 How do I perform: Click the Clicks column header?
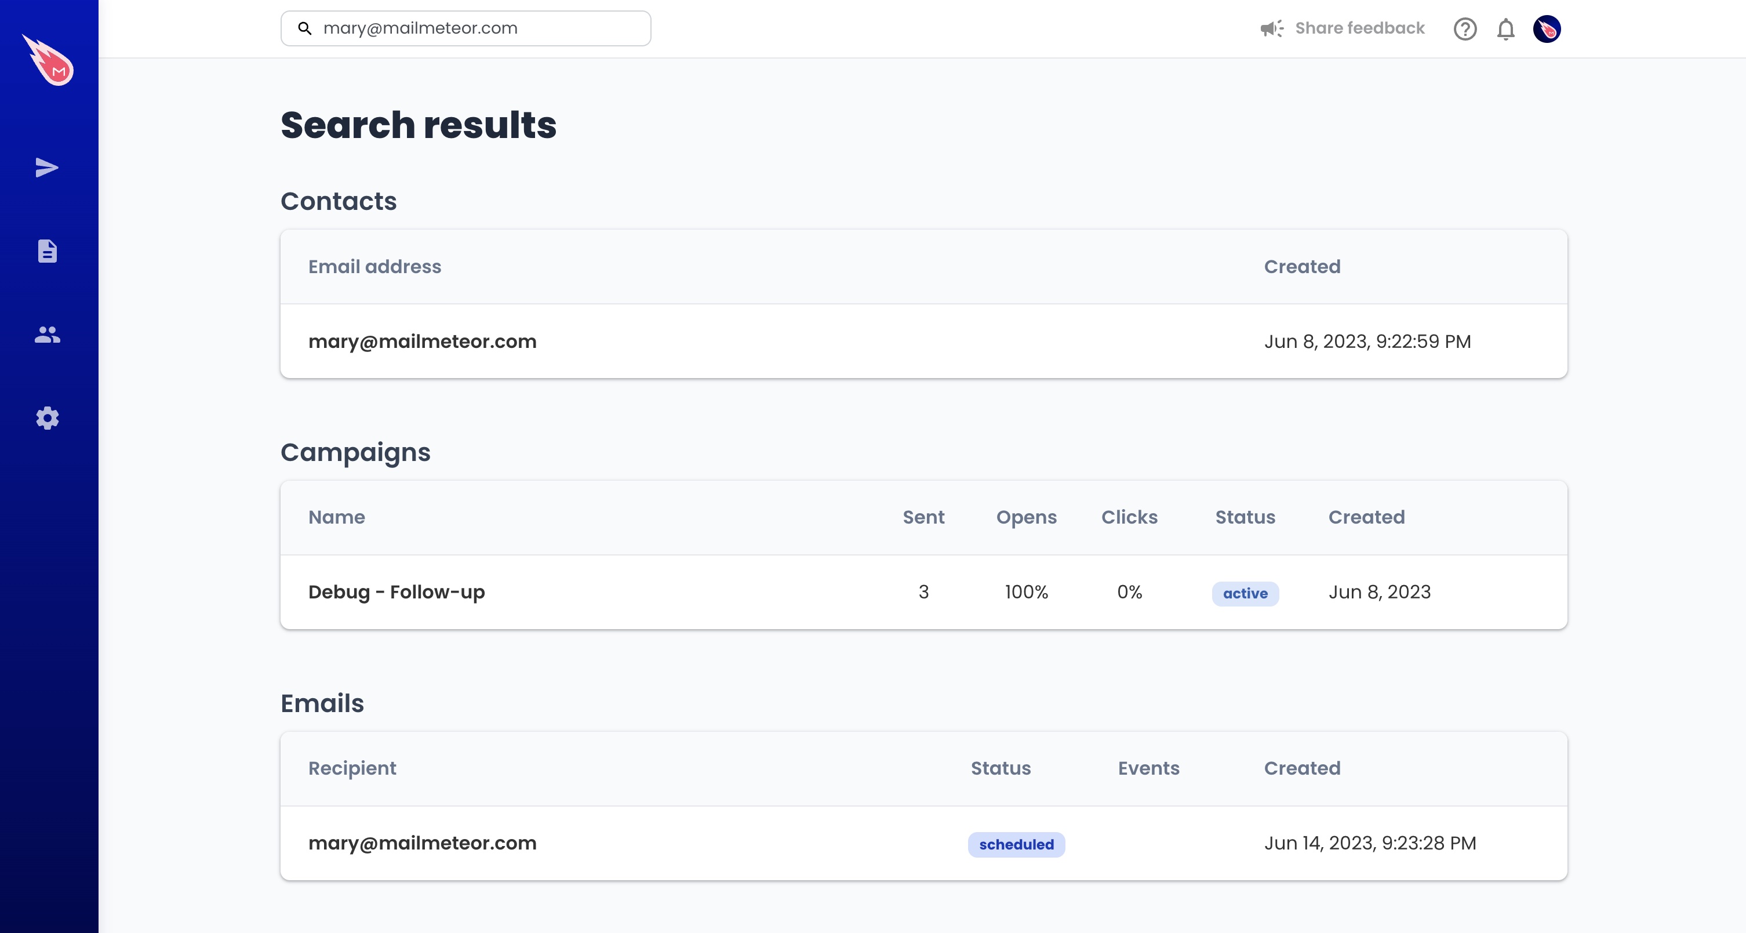tap(1129, 517)
